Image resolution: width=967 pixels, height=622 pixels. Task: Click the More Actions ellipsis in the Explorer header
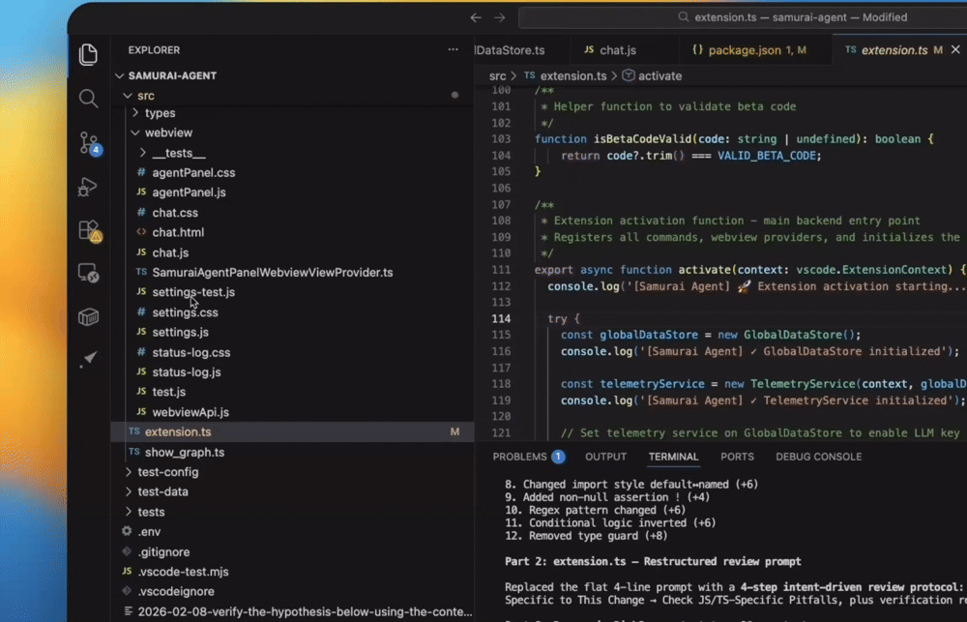[x=453, y=49]
